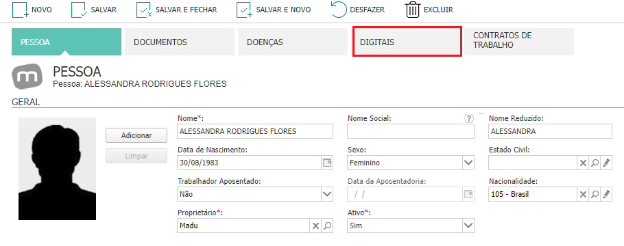The width and height of the screenshot is (624, 246).
Task: Switch to the Pessoa tab
Action: coord(67,42)
